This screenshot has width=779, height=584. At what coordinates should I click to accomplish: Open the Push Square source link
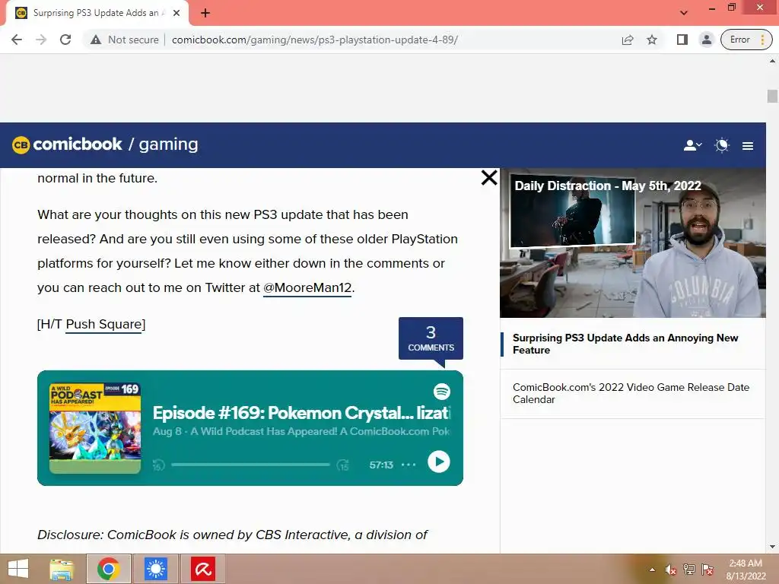click(103, 324)
